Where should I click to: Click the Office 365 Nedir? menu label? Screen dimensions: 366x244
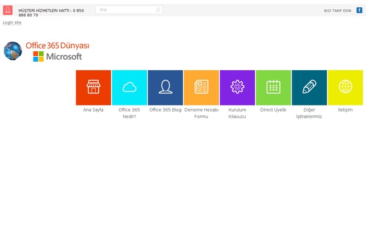[x=129, y=113]
